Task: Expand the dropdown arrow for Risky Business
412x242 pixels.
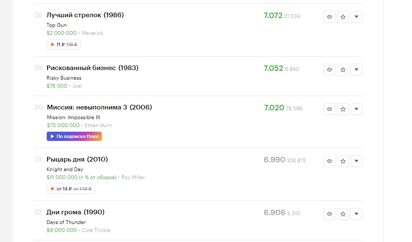Action: (356, 70)
